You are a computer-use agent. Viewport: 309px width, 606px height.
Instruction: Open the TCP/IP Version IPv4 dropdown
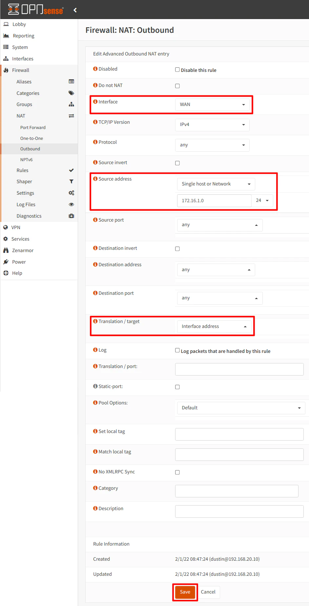(x=212, y=125)
